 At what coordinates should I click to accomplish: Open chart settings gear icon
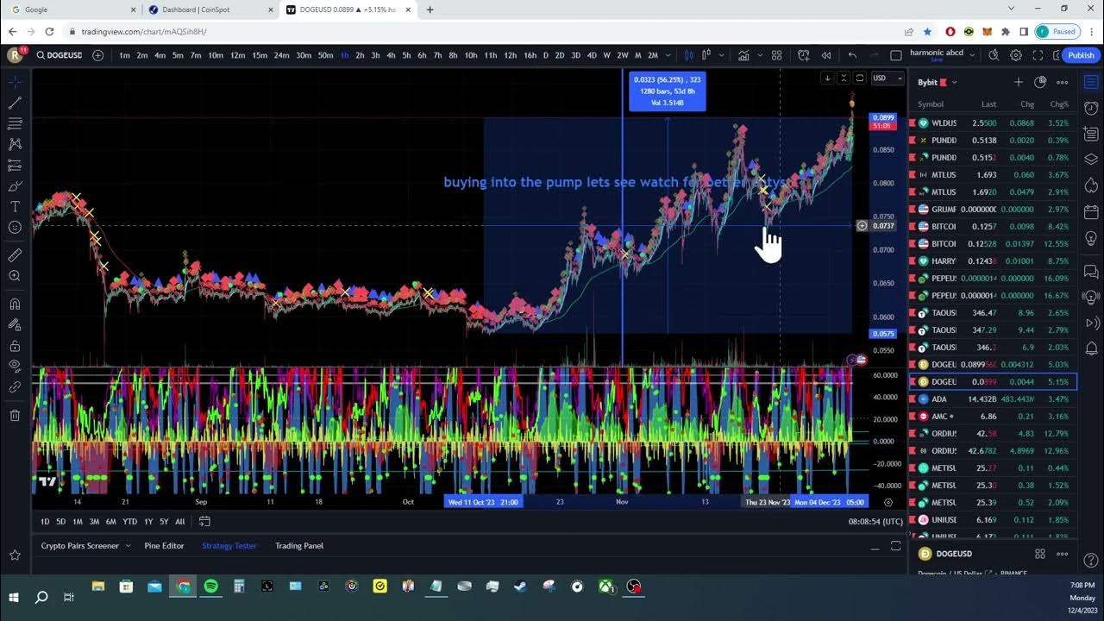tap(1016, 55)
